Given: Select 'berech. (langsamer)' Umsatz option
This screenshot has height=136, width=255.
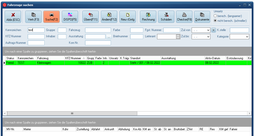Looking at the screenshot, I should pyautogui.click(x=215, y=16).
